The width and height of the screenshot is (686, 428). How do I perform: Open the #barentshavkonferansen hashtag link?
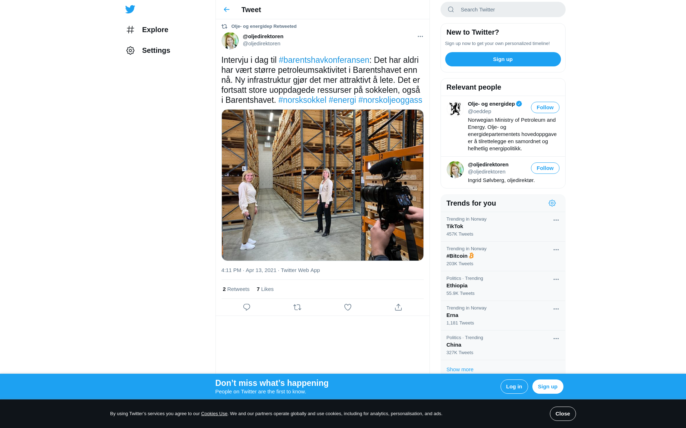(324, 60)
